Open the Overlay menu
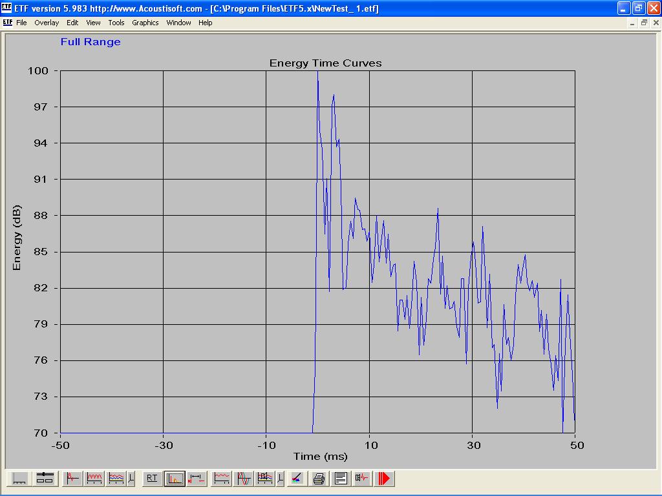Screen dimensions: 662x496 pyautogui.click(x=47, y=23)
